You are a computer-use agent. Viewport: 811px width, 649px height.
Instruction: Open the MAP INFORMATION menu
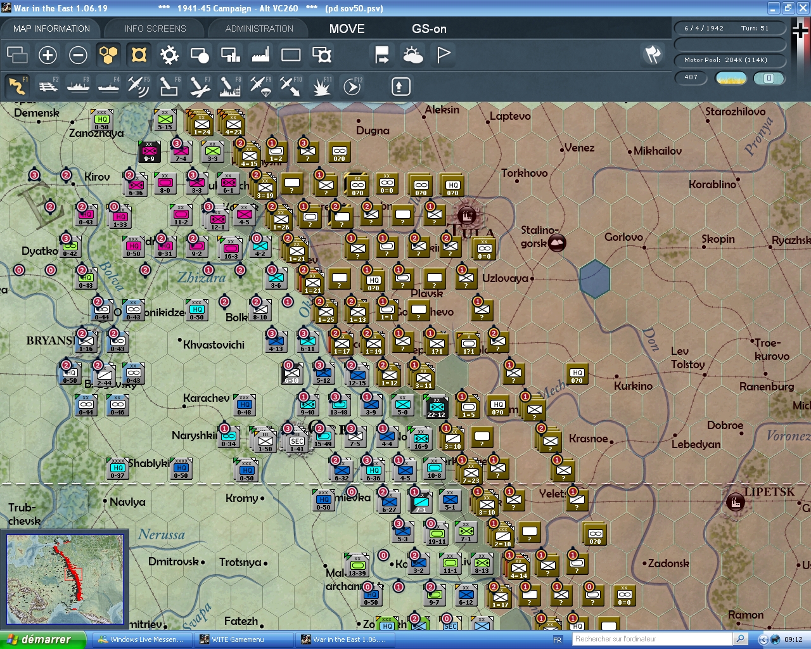click(51, 28)
